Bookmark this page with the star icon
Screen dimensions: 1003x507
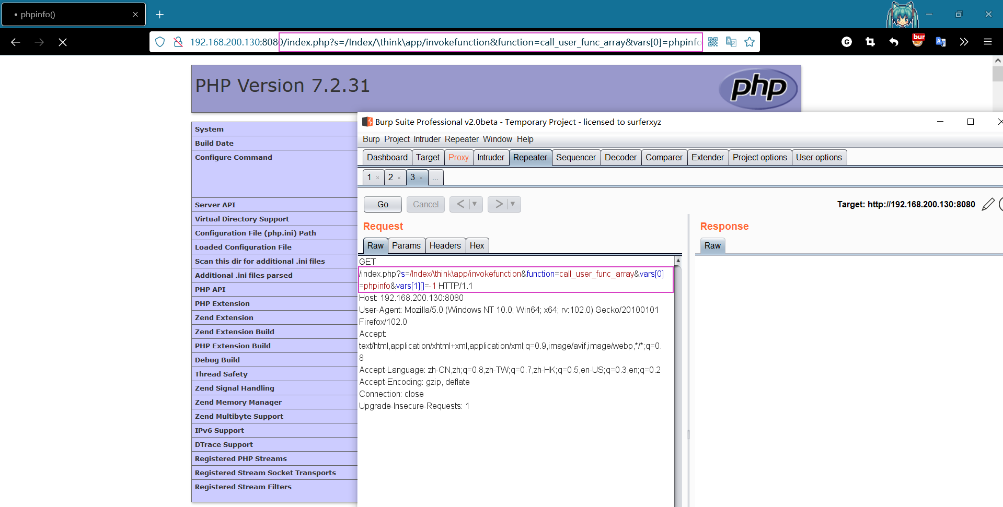tap(750, 42)
